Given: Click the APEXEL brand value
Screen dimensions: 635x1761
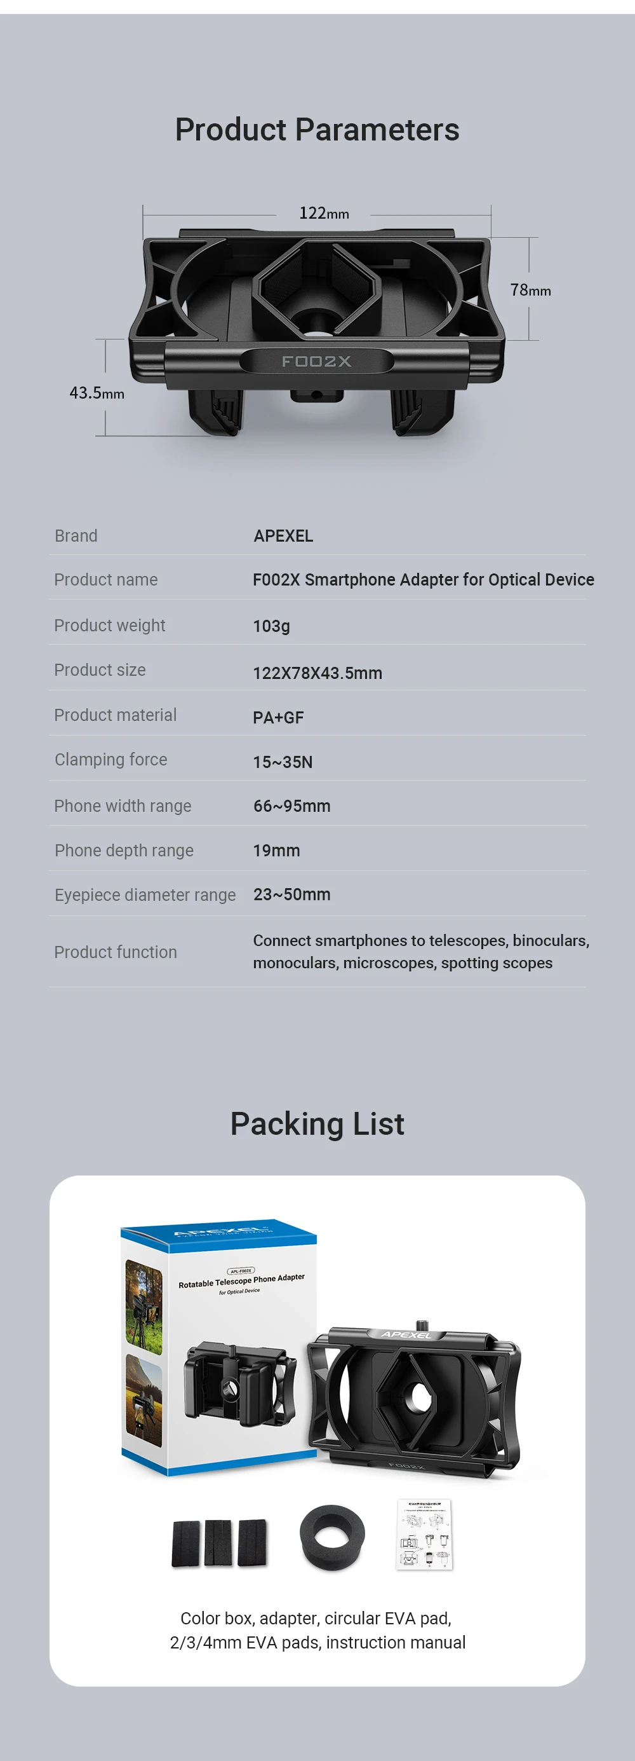Looking at the screenshot, I should click(x=283, y=536).
